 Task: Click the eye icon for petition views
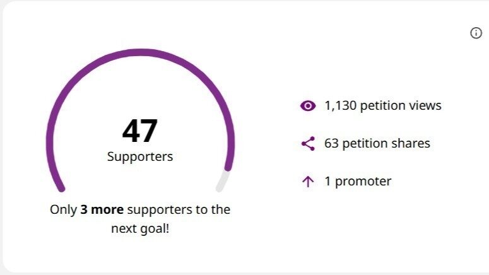pos(308,106)
